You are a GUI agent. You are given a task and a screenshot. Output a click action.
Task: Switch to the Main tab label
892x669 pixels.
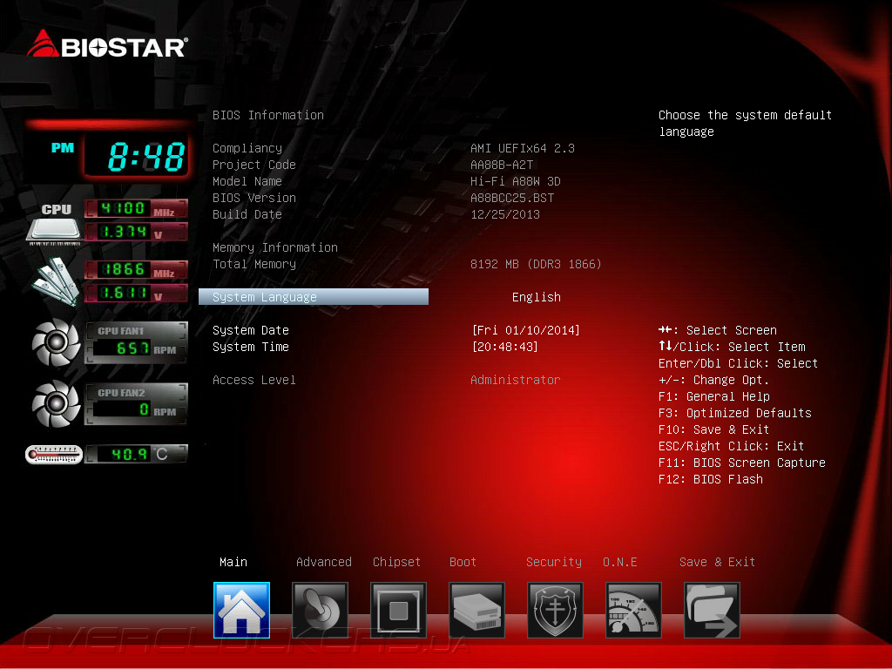point(233,562)
